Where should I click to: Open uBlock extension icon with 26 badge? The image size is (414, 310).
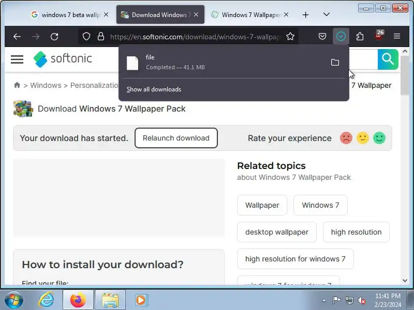379,36
